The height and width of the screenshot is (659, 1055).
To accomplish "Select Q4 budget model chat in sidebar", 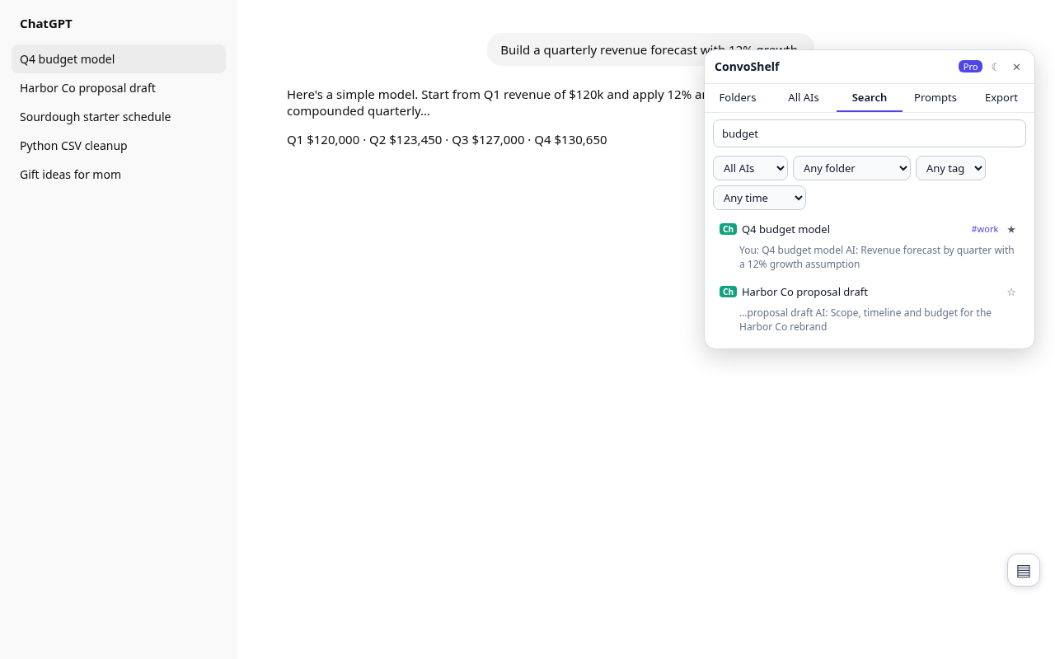I will click(119, 59).
